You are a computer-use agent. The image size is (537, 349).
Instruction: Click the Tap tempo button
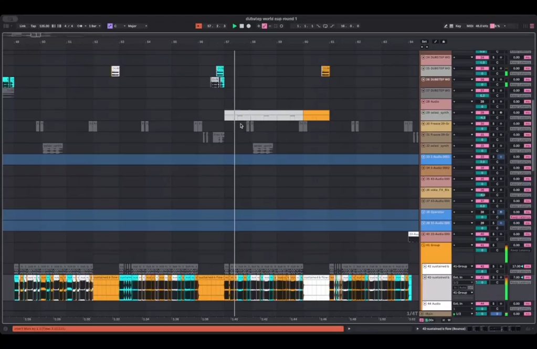pos(33,26)
